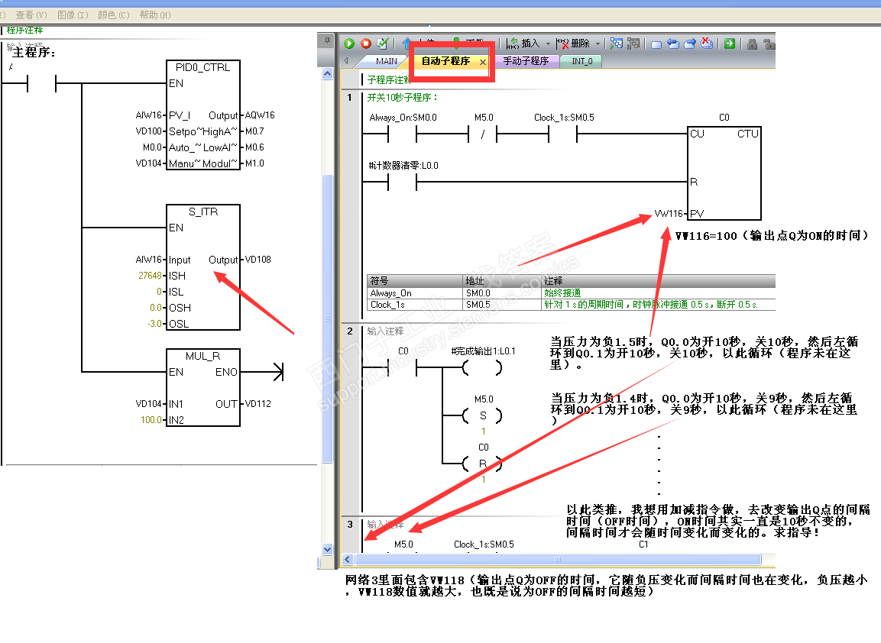The width and height of the screenshot is (881, 643).
Task: Click the closed padlock icon
Action: pos(753,44)
